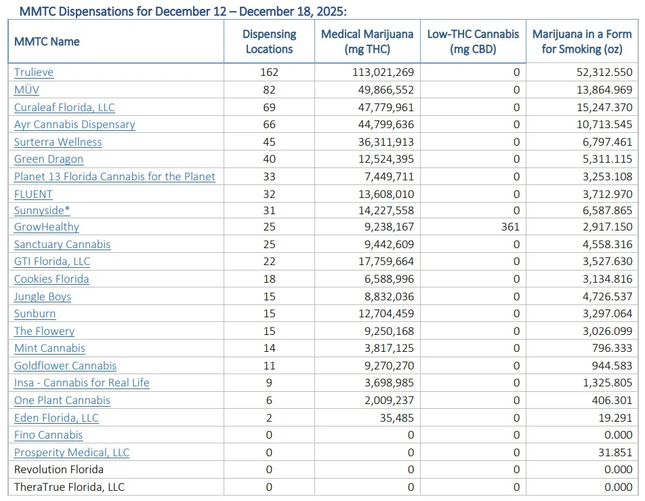Open the Cookies Florida link

pyautogui.click(x=51, y=279)
